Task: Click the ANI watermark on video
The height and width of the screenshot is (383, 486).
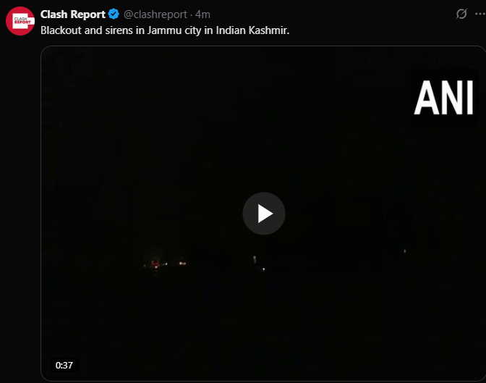Action: pos(444,98)
